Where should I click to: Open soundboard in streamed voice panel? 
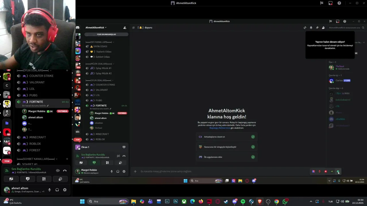tap(120, 163)
